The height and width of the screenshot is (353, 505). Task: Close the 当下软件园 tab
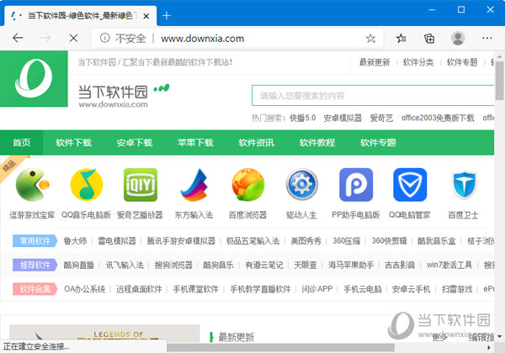click(x=146, y=16)
